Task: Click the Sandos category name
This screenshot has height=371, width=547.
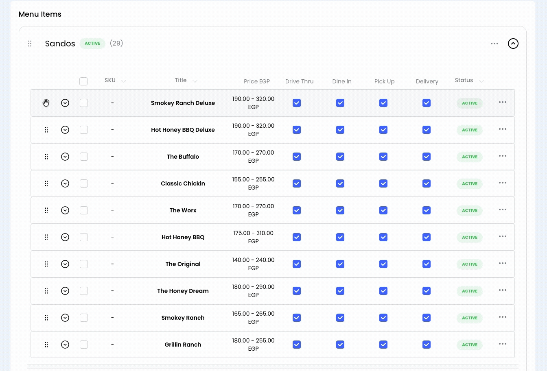Action: [x=60, y=44]
